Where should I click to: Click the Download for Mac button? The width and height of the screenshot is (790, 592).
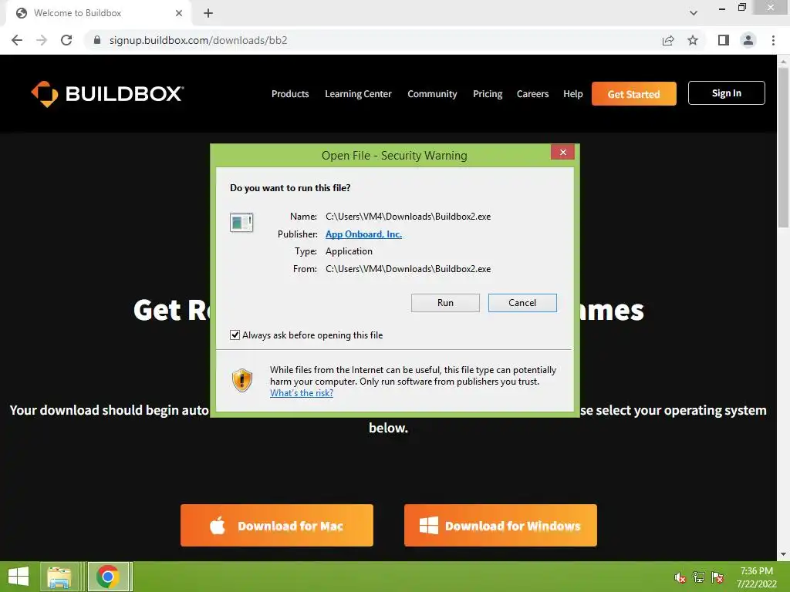coord(277,526)
